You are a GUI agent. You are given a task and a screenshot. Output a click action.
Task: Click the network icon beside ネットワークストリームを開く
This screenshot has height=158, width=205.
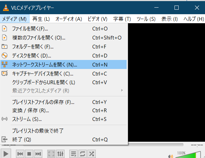pyautogui.click(x=5, y=64)
